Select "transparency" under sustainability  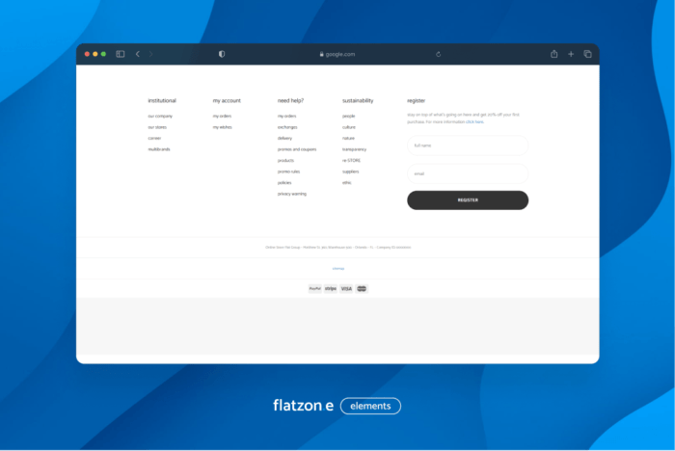354,149
